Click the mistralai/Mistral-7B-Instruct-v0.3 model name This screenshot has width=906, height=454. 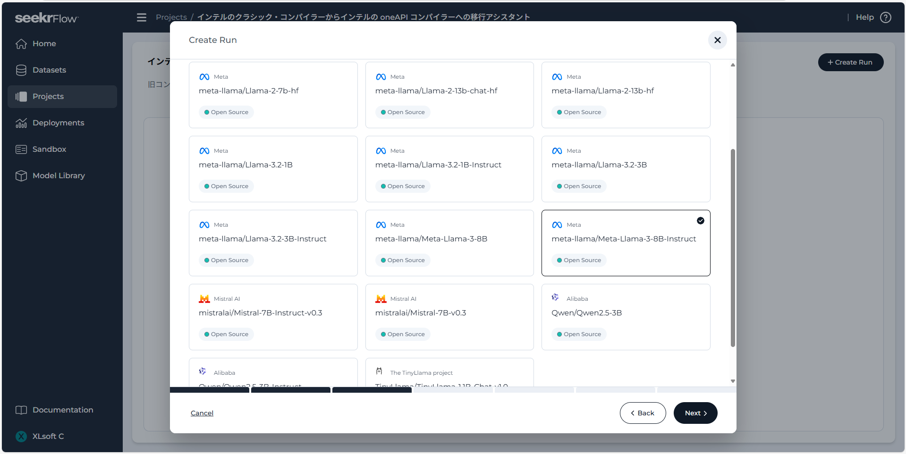pos(260,313)
